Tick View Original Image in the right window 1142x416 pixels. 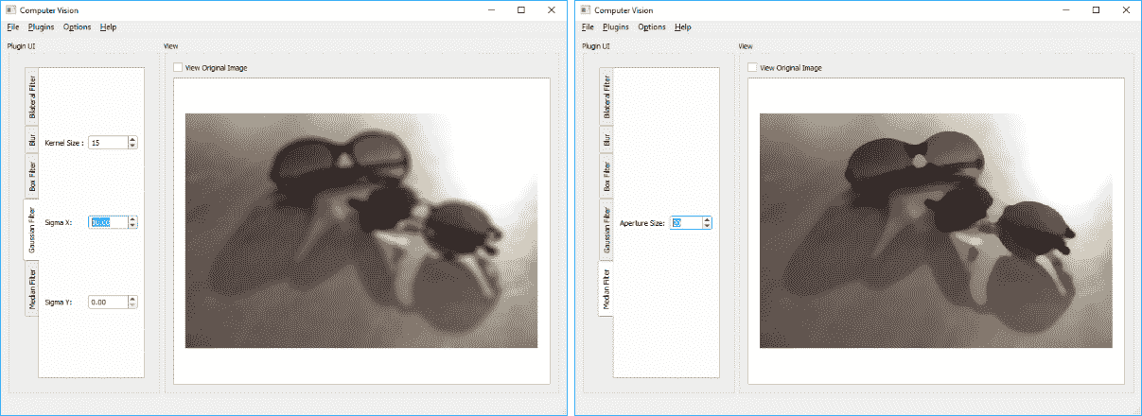point(752,67)
